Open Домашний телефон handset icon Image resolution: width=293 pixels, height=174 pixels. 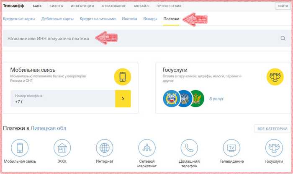point(189,148)
